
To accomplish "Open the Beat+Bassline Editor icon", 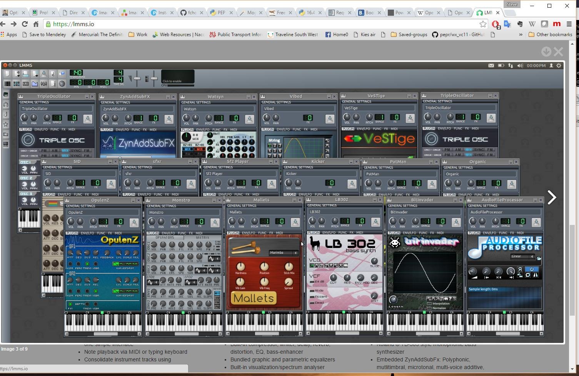I will tap(16, 83).
